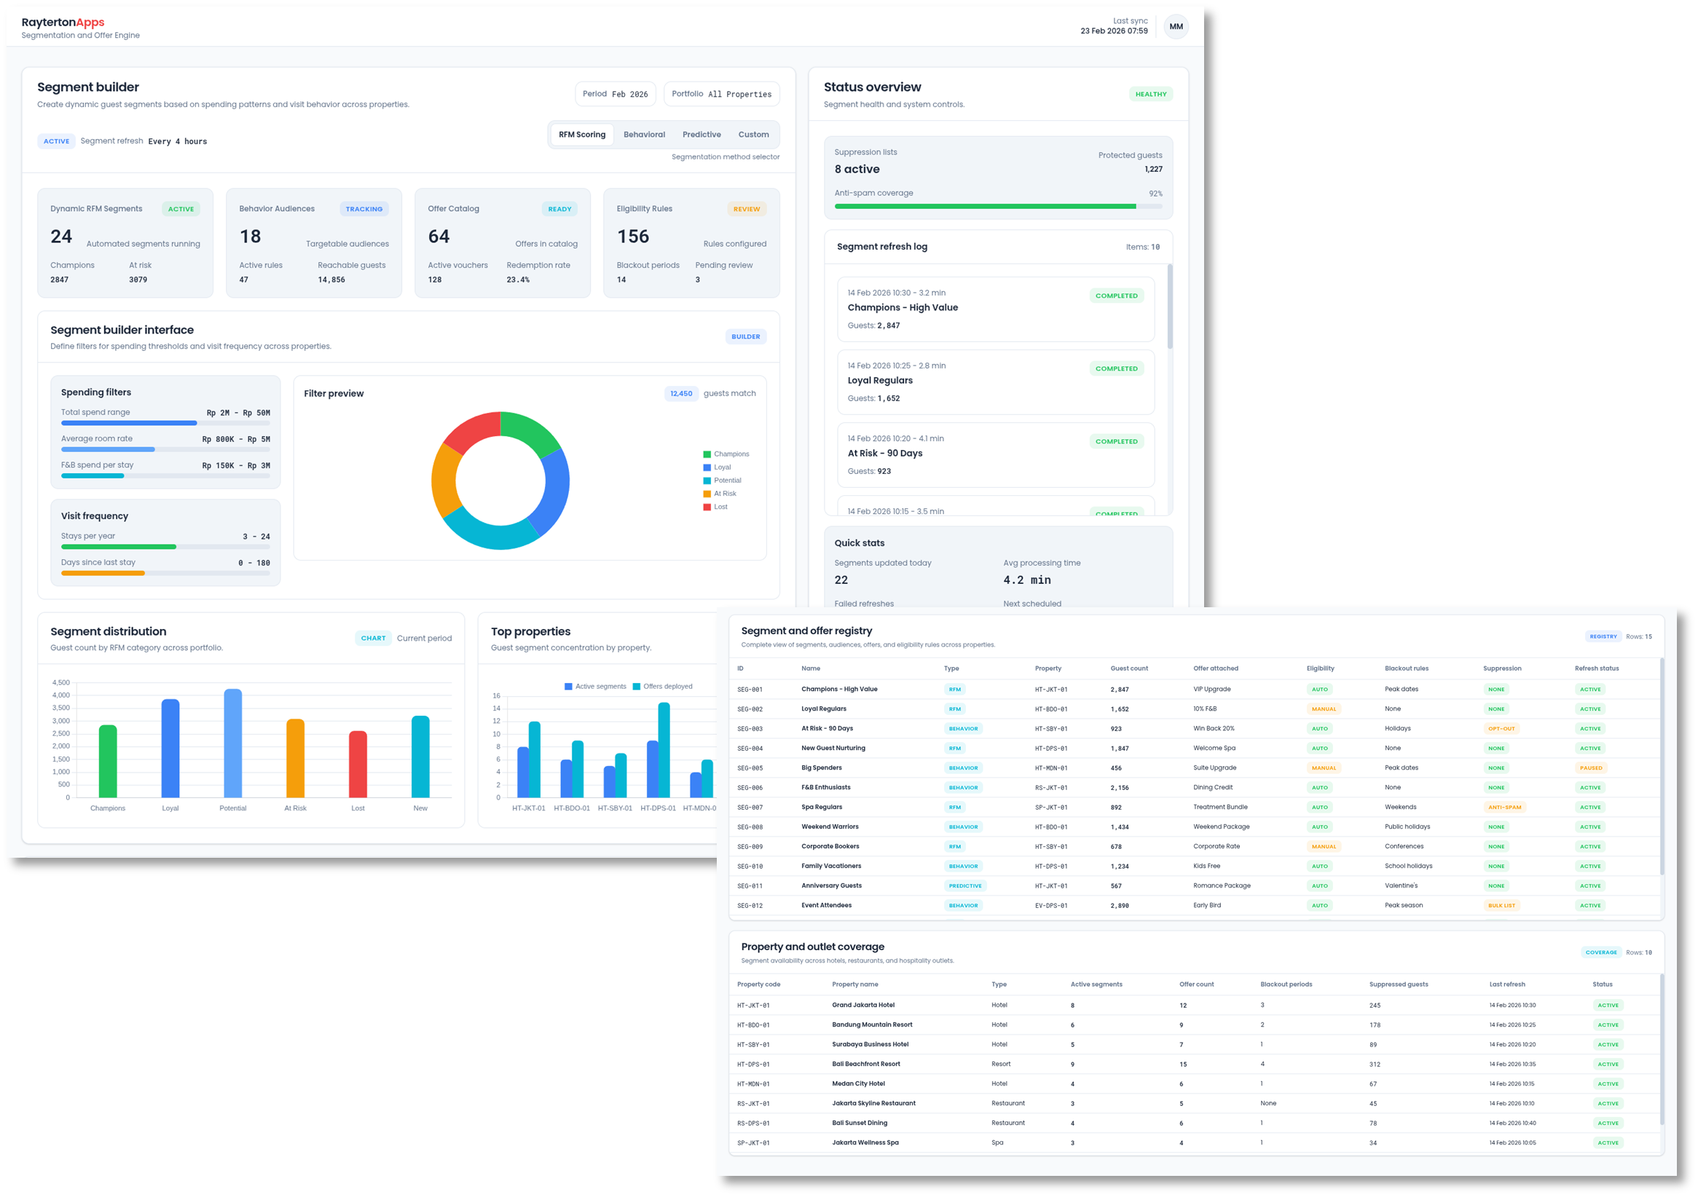Click the READY badge on Offer Catalog
Image resolution: width=1698 pixels, height=1197 pixels.
559,208
